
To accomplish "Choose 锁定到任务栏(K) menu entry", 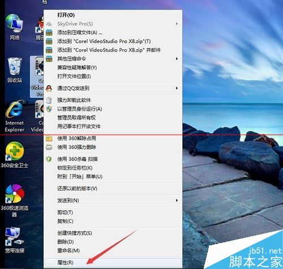I will click(113, 168).
